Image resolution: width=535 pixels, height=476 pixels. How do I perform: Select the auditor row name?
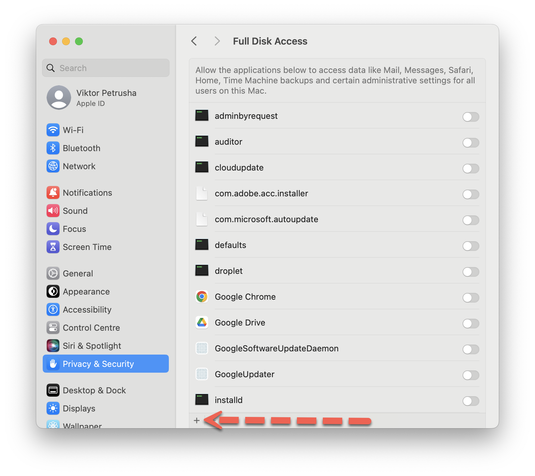[x=228, y=142]
